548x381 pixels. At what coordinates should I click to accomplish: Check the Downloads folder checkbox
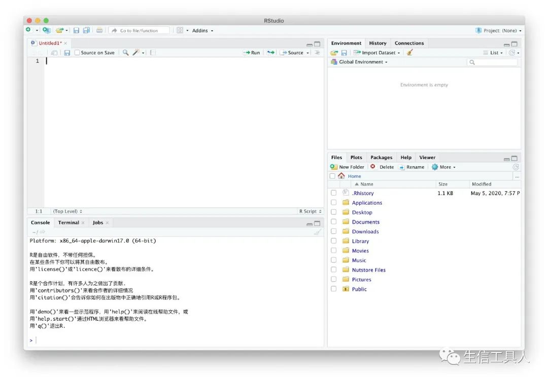334,231
